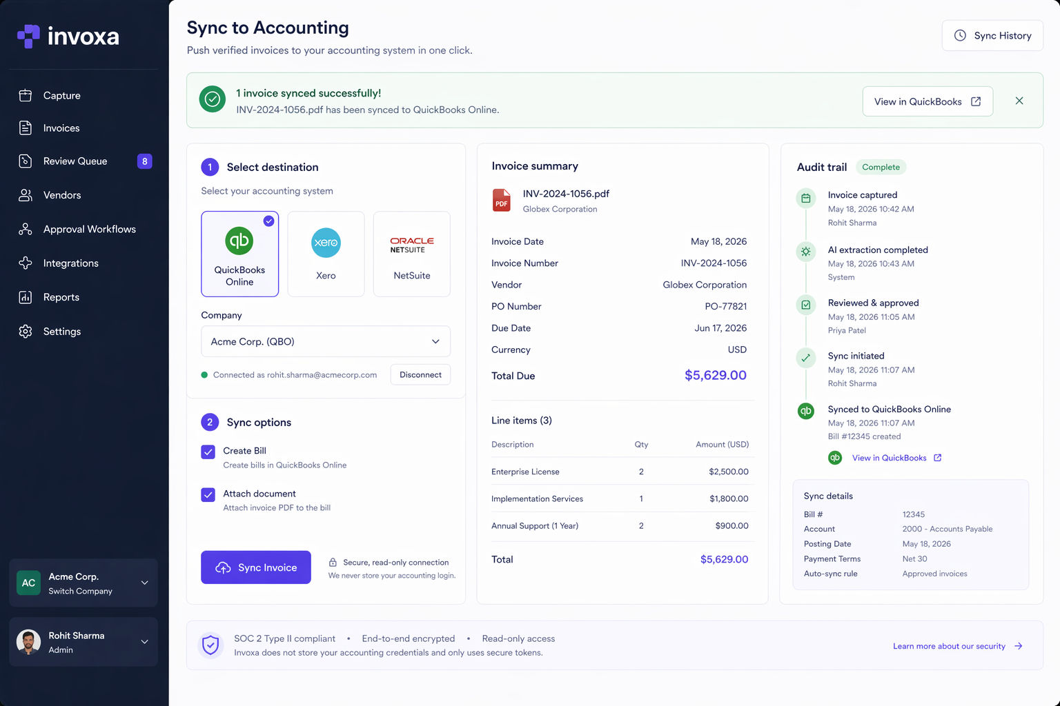Click the Invoices document icon in sidebar
Image resolution: width=1060 pixels, height=706 pixels.
click(x=26, y=128)
